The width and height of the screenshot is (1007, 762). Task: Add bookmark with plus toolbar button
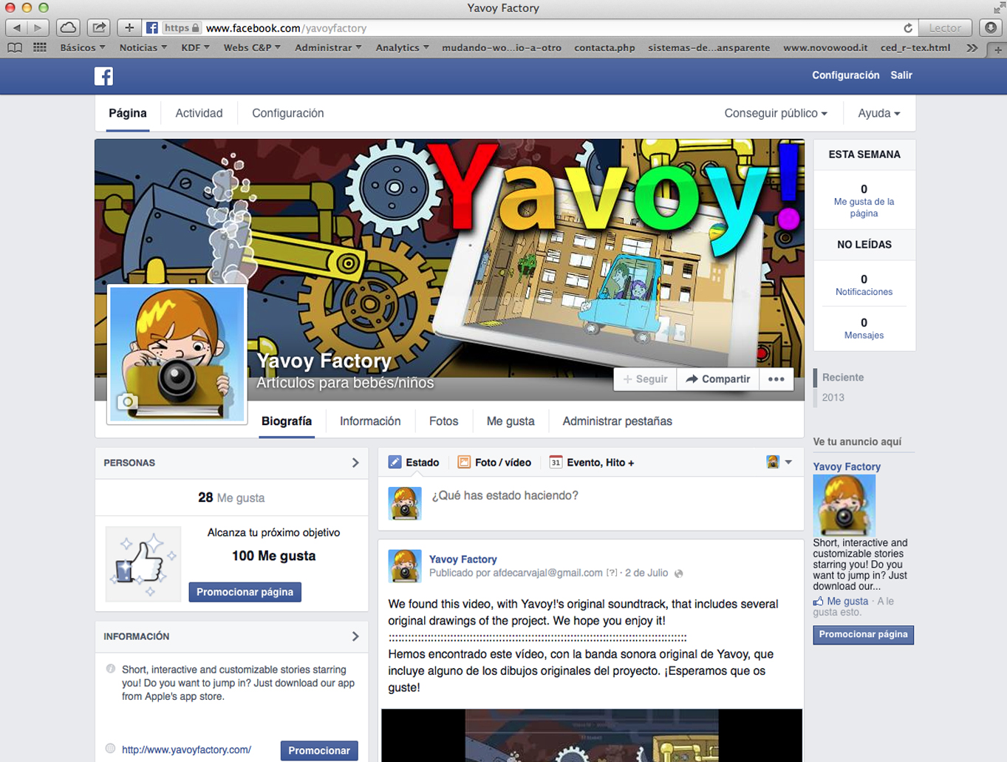pyautogui.click(x=129, y=28)
